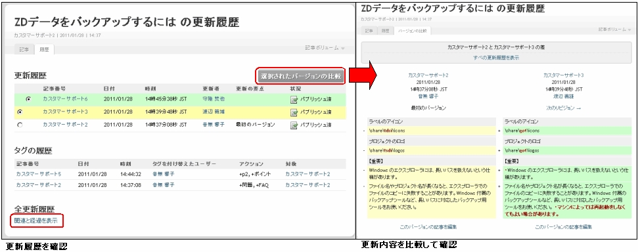Click yellow \share\tsdi\logos diff line
Screen dimensions: 638x252
[x=431, y=150]
